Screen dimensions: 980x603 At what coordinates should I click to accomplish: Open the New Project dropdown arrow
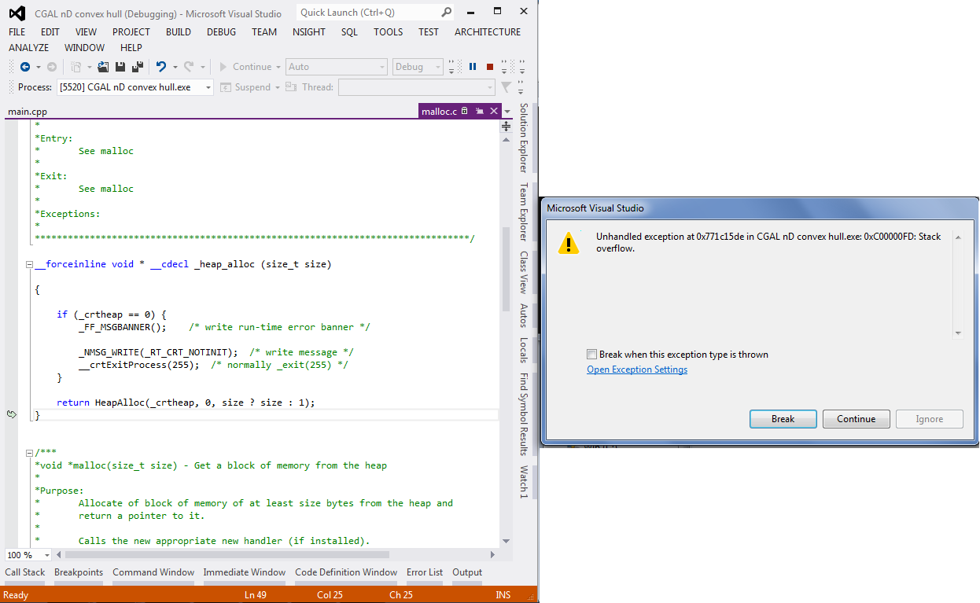pyautogui.click(x=90, y=67)
